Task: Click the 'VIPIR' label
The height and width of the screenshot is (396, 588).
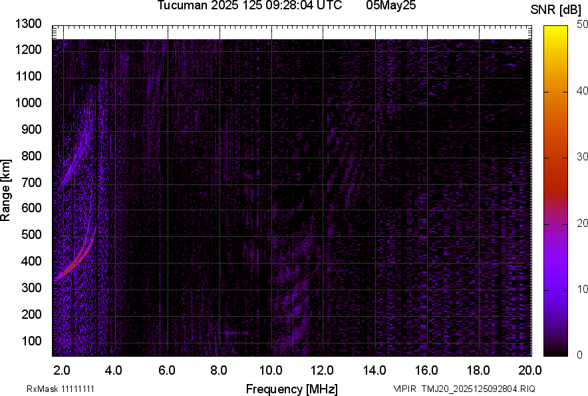Action: click(x=404, y=389)
